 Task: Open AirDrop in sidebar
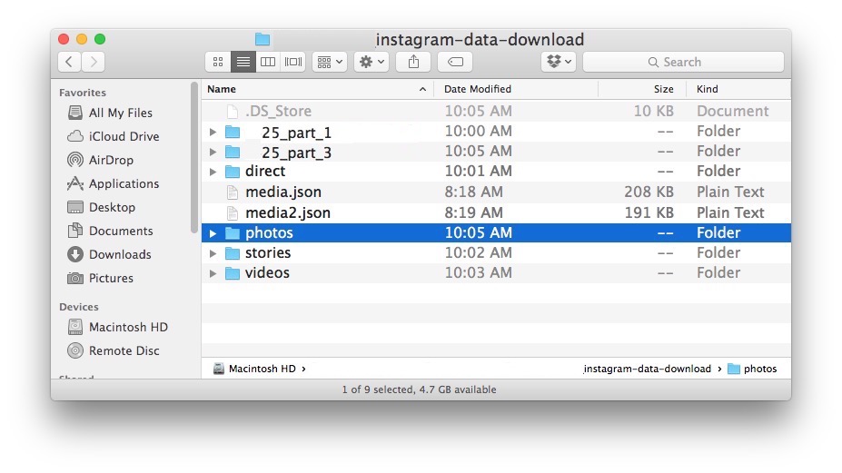pyautogui.click(x=101, y=160)
